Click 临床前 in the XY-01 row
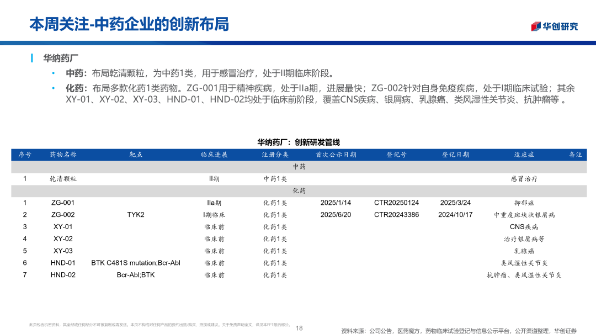The width and height of the screenshot is (596, 334). (214, 227)
